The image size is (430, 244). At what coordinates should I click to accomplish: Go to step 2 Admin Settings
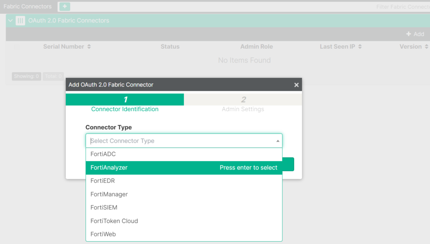(x=243, y=103)
